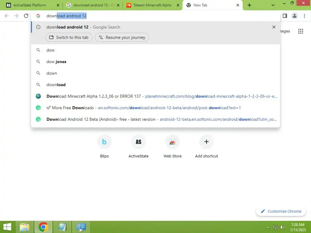Click the taskbar clock showing 7:28 AM
Viewport: 311px width, 233px height.
pyautogui.click(x=298, y=227)
